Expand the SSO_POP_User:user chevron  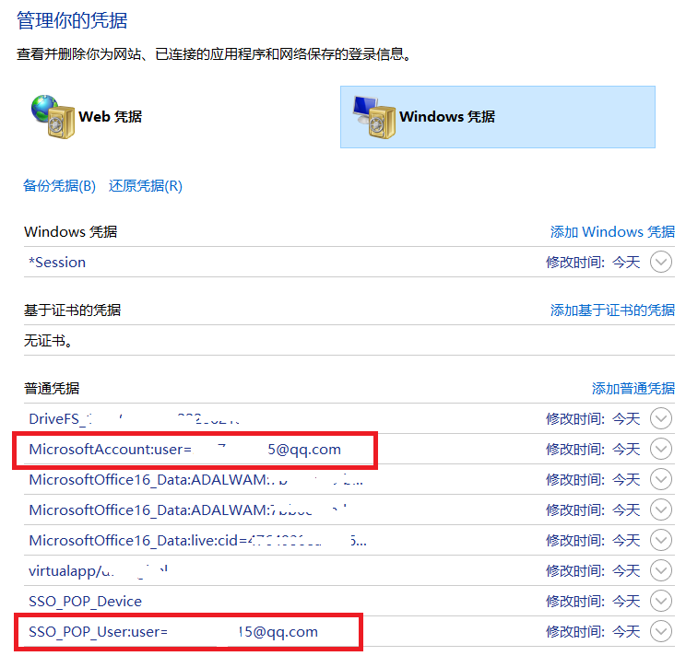[x=660, y=631]
